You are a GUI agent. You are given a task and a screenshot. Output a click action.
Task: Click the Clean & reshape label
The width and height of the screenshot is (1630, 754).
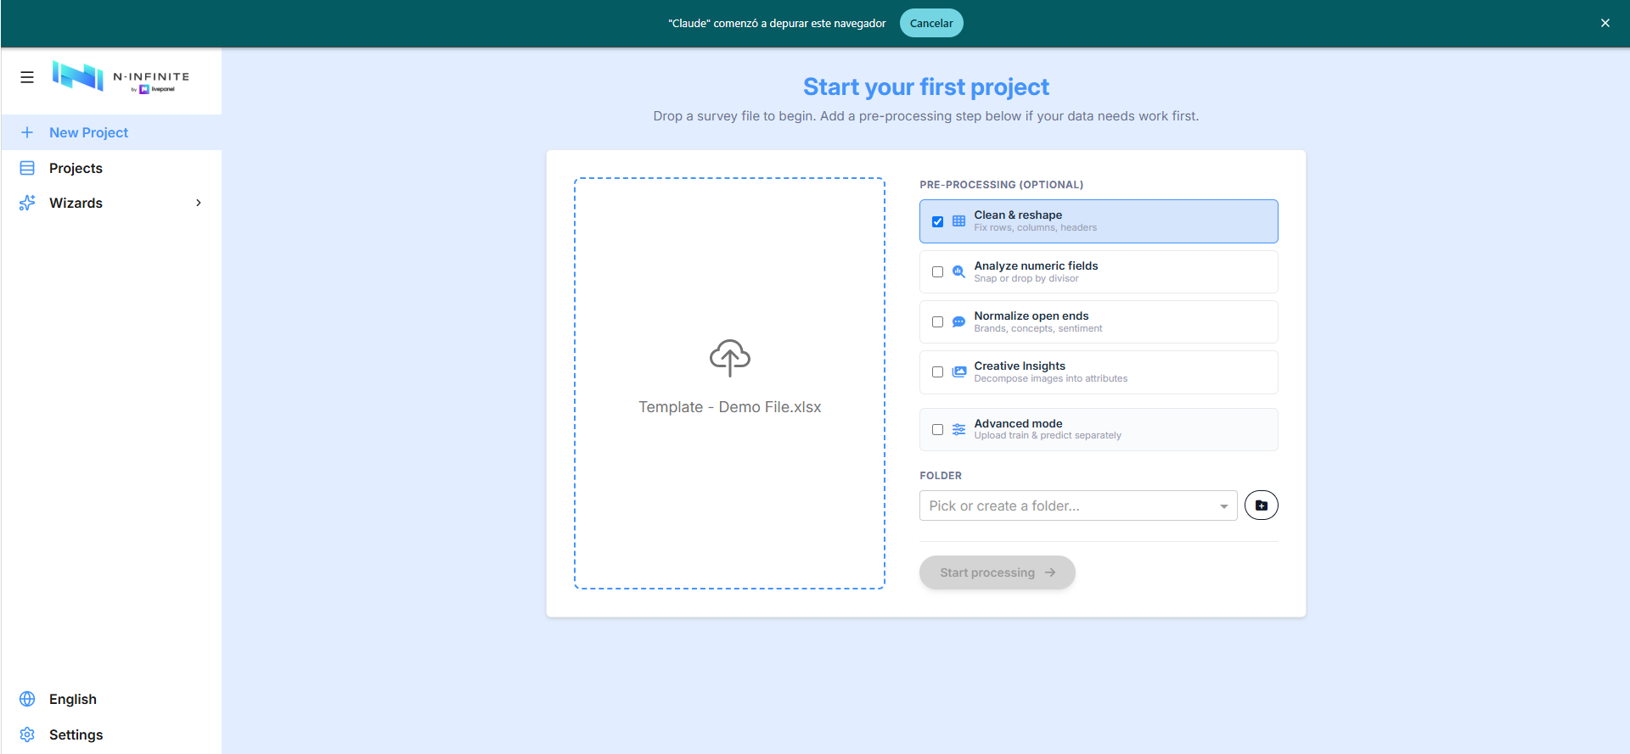(1018, 215)
